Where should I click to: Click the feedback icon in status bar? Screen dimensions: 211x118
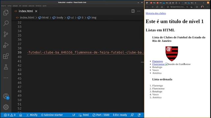132,115
